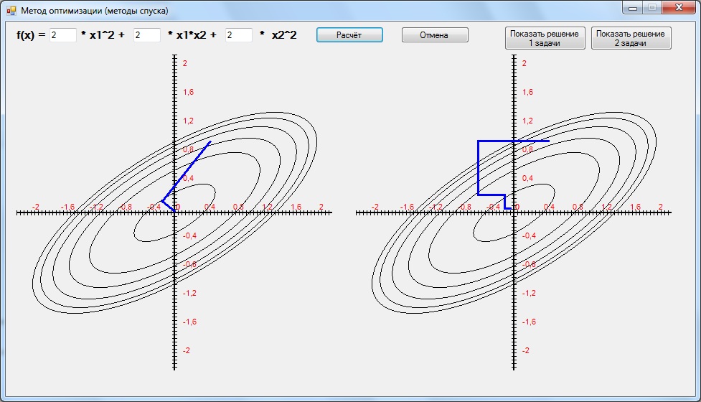Click the blue descent path on left graph
Viewport: 701px width, 402px height.
(187, 170)
